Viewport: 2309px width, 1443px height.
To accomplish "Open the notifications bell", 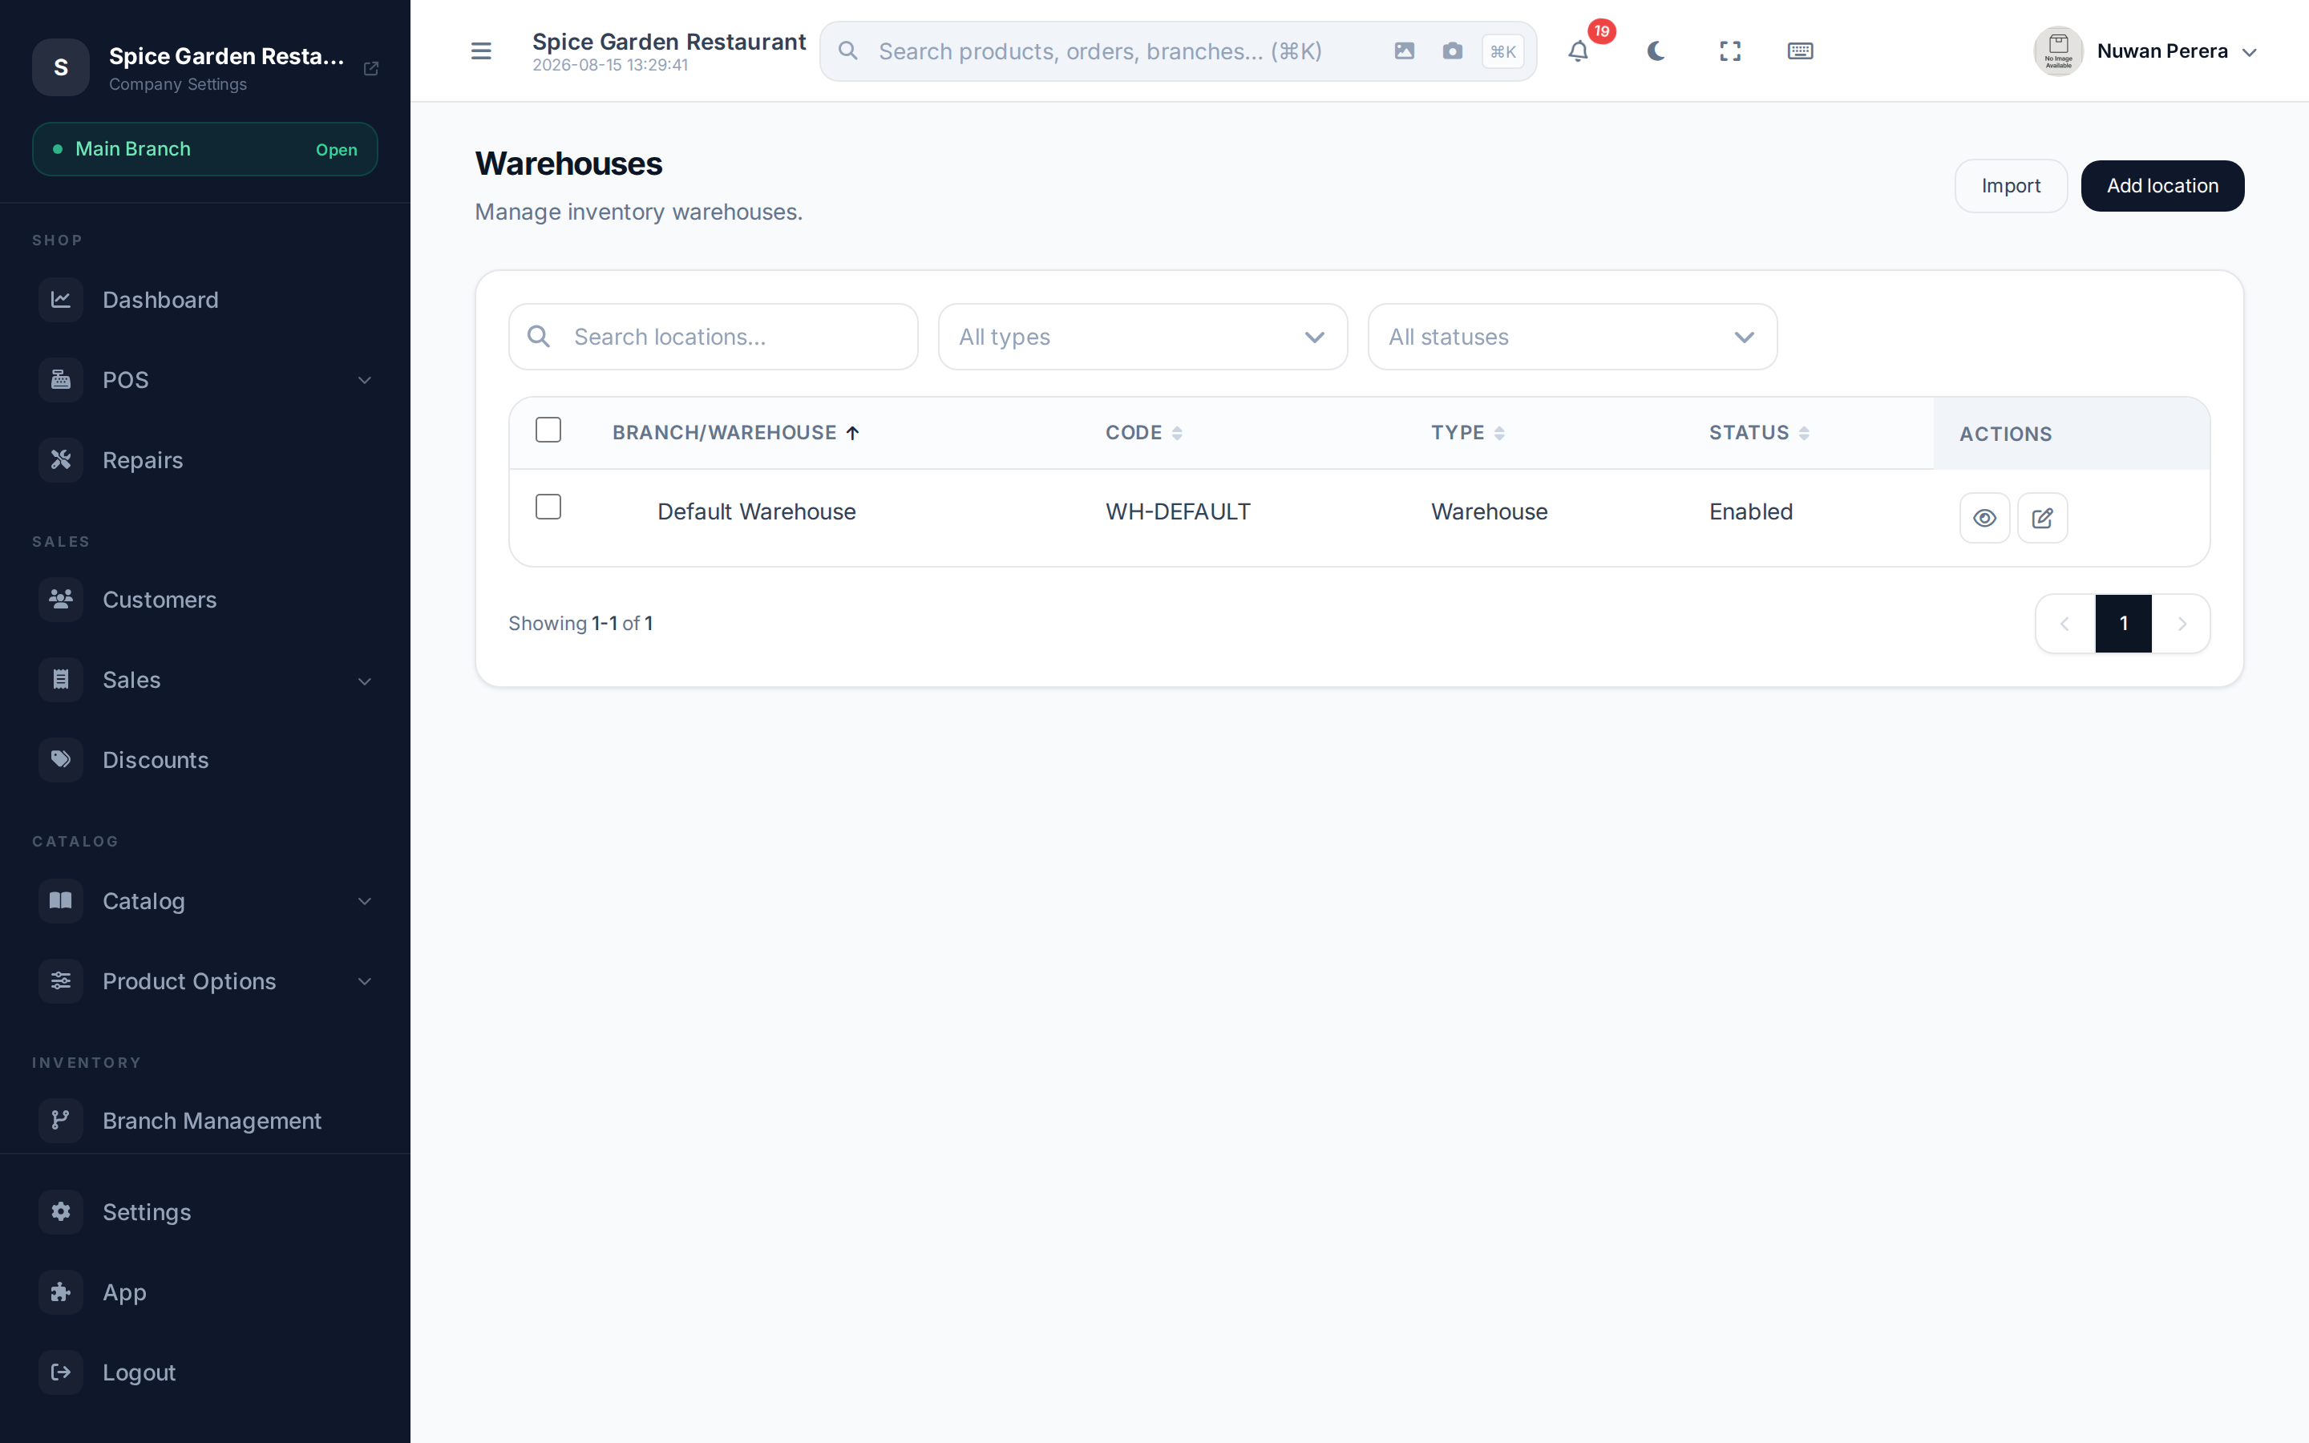I will pos(1578,51).
